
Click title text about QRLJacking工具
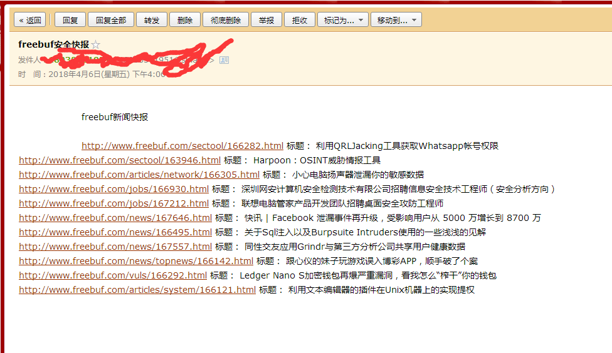coord(407,146)
